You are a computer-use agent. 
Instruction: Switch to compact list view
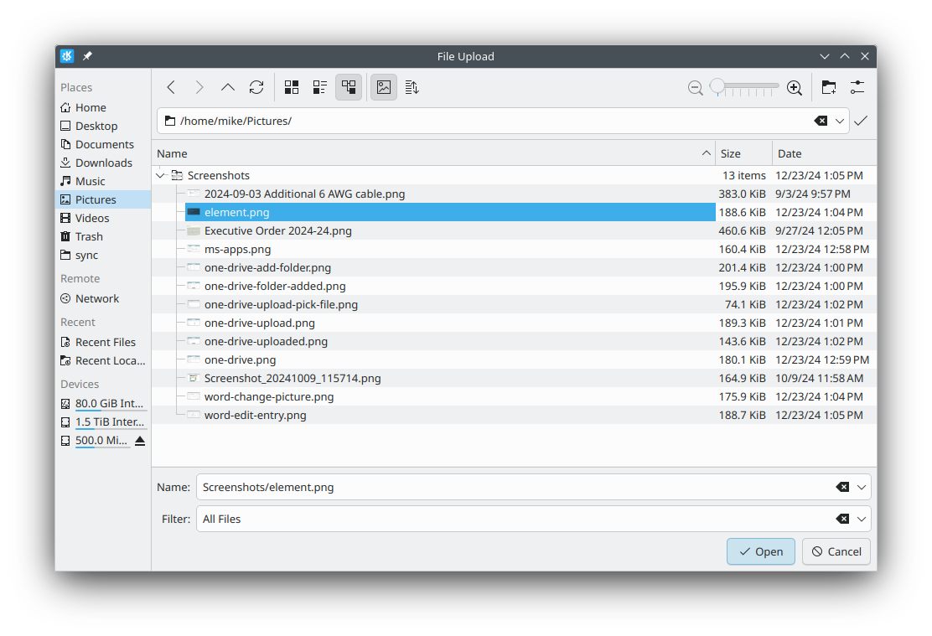[320, 87]
